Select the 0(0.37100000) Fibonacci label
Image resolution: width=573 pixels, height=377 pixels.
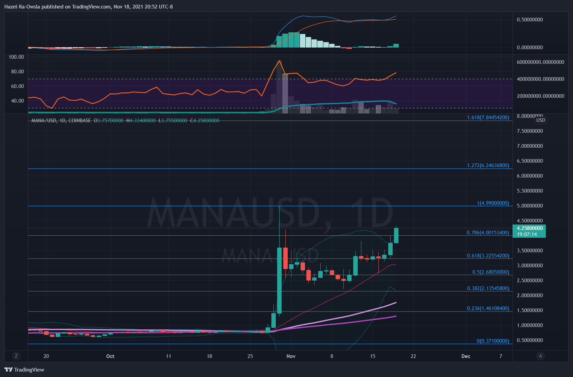493,341
